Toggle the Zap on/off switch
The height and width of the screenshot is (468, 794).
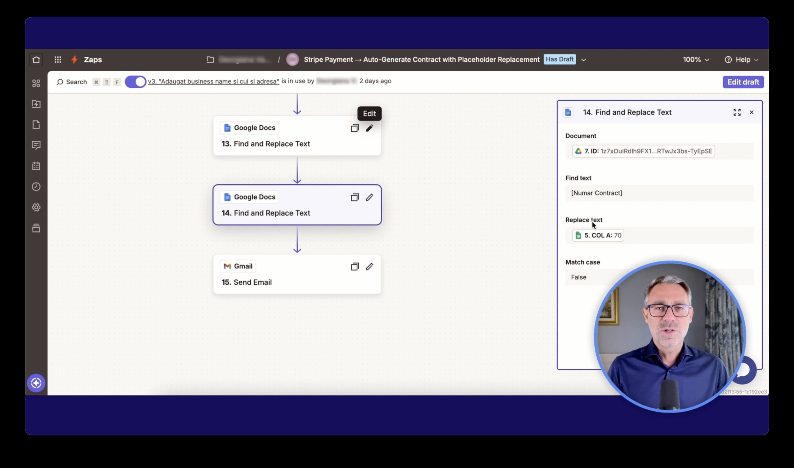click(136, 82)
